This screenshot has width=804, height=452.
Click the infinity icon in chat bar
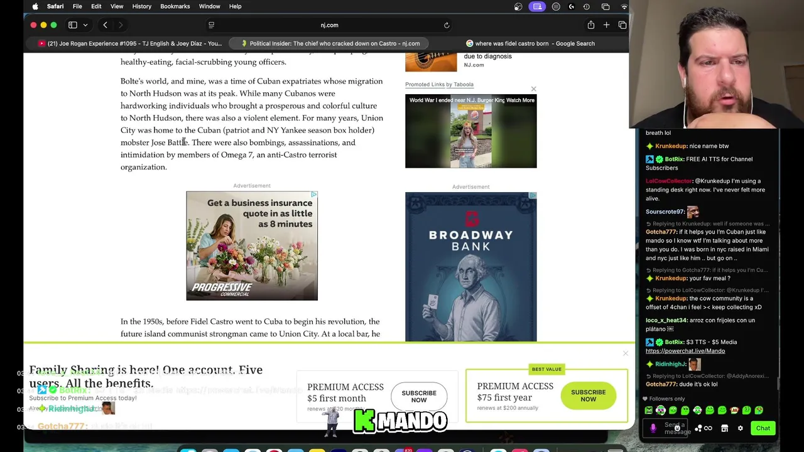tap(709, 428)
